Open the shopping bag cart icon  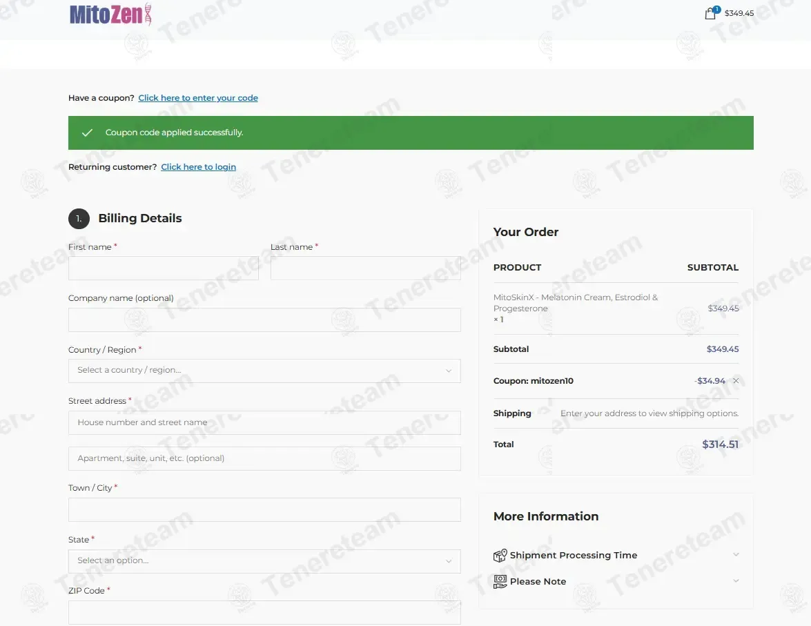710,13
